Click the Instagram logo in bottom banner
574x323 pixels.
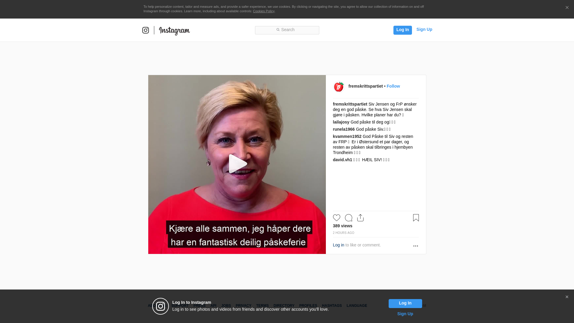point(161,306)
